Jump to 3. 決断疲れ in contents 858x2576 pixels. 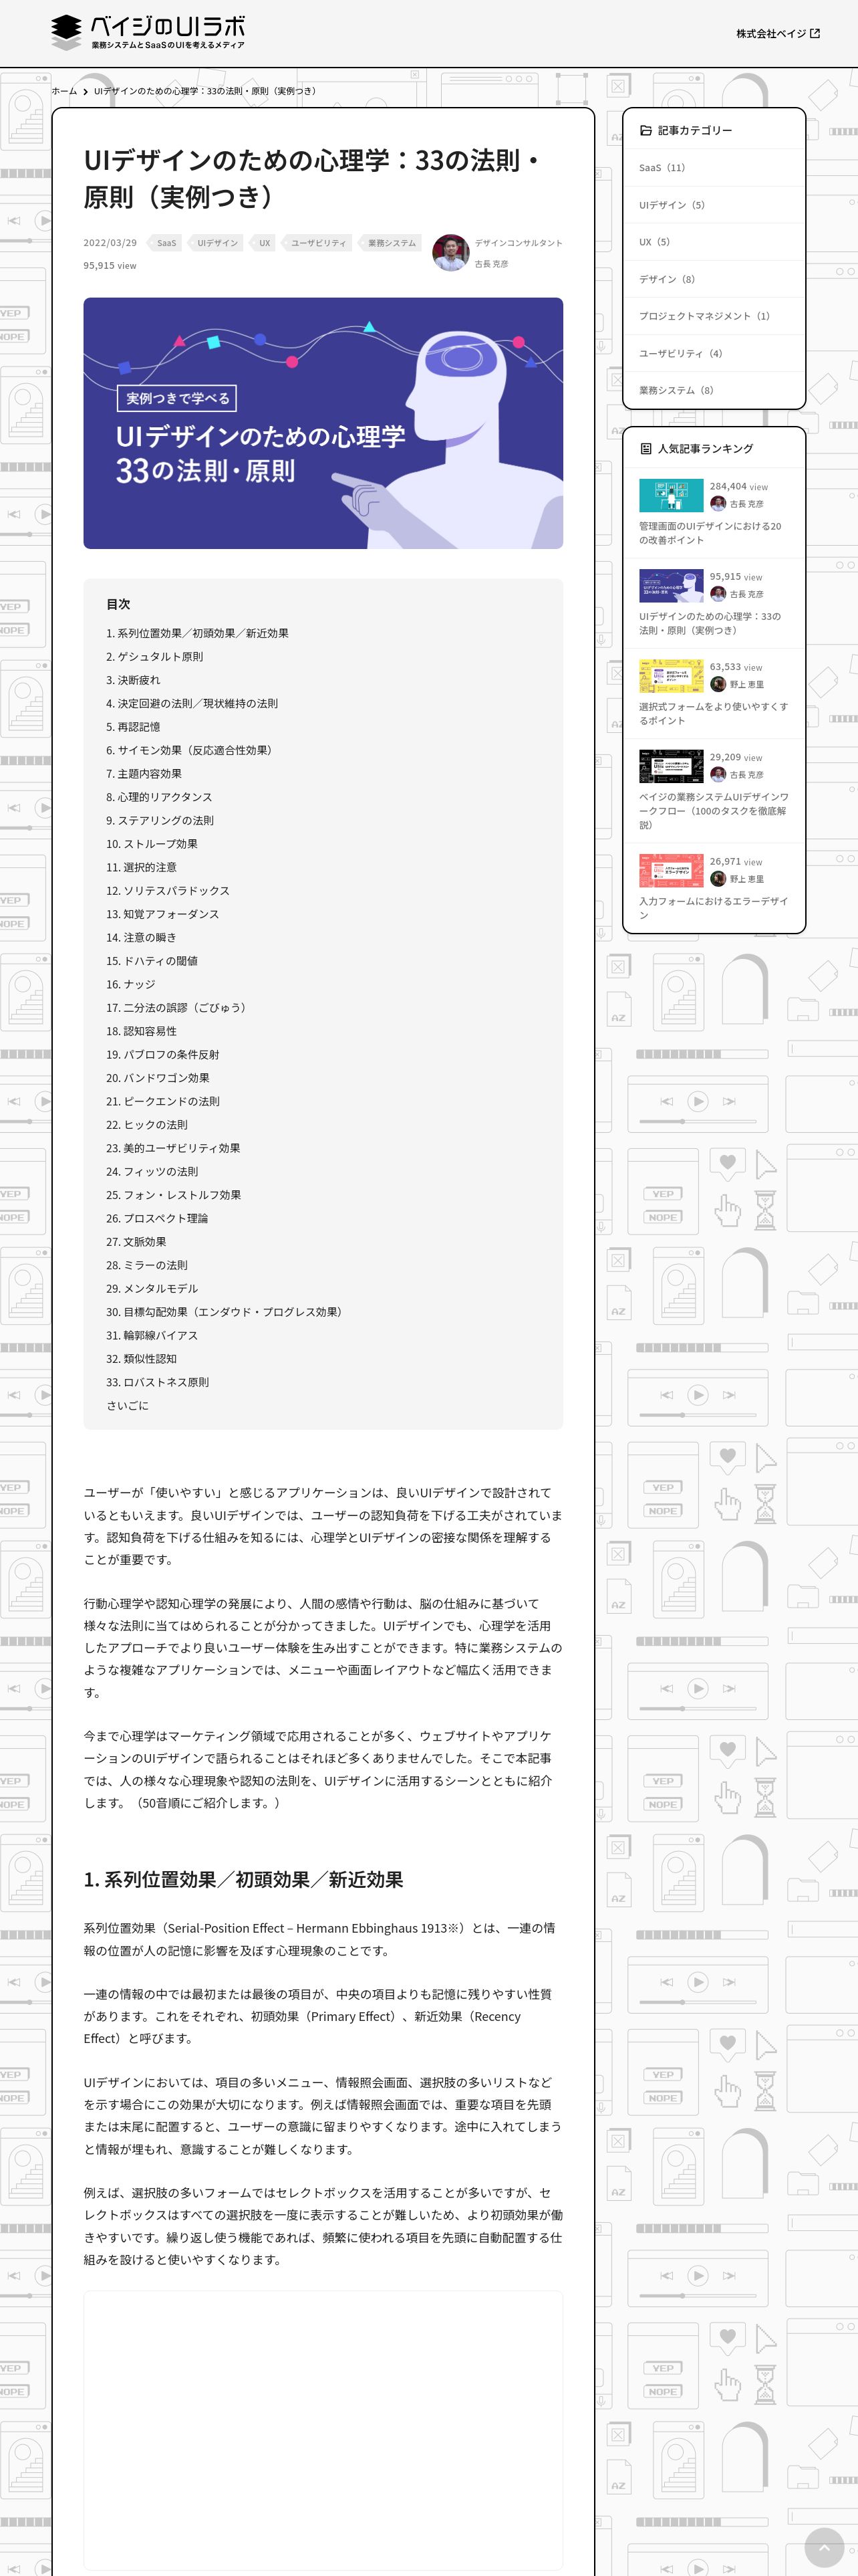[x=133, y=680]
